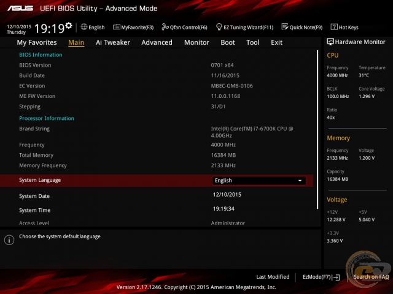
Task: Switch to EzMode(F7)
Action: pos(321,277)
